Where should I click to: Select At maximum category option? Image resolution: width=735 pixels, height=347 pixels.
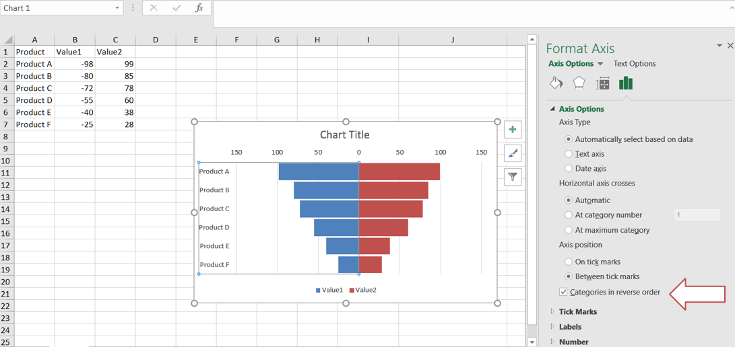coord(569,230)
